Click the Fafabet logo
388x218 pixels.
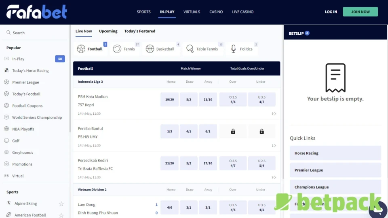point(37,12)
